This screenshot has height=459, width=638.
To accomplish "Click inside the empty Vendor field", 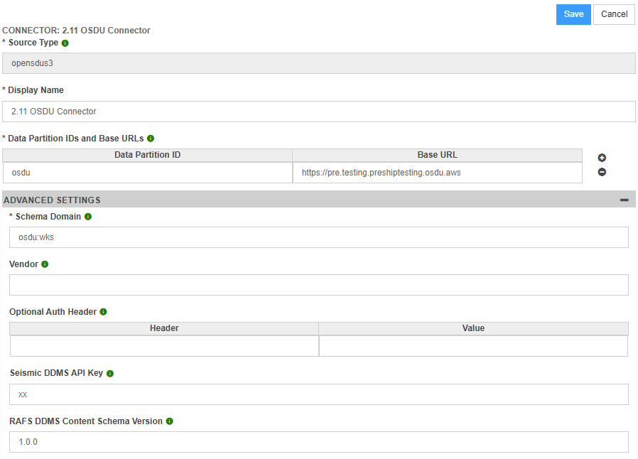I will pos(318,284).
